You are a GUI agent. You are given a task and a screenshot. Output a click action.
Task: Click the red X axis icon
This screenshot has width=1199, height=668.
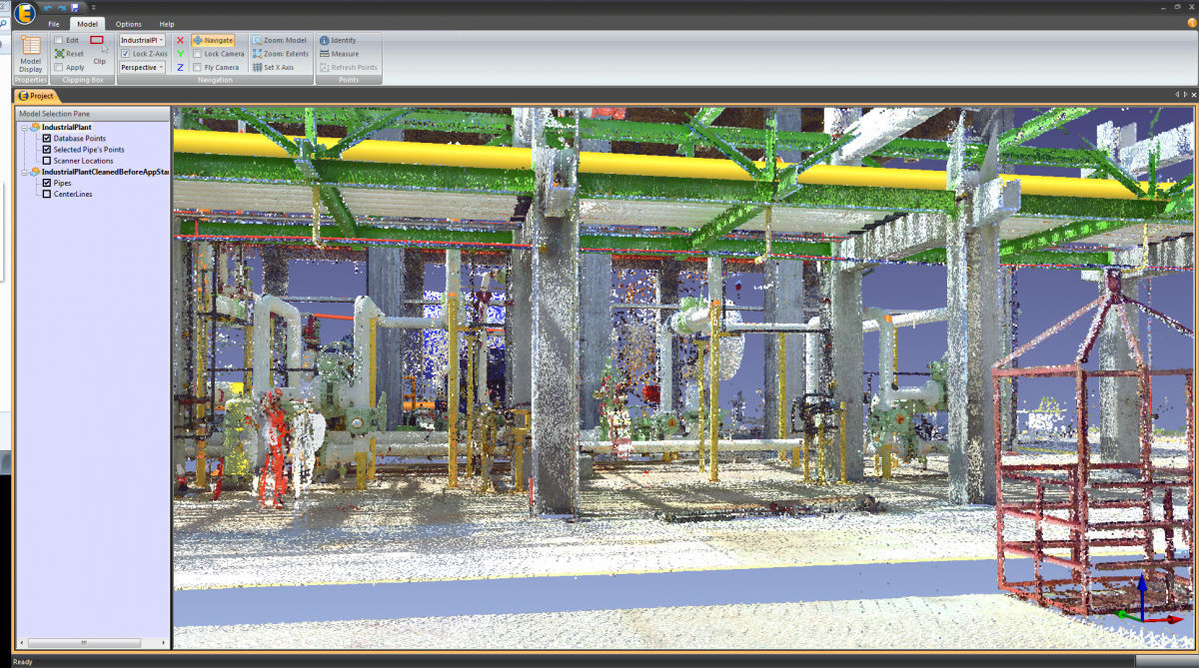pyautogui.click(x=180, y=40)
